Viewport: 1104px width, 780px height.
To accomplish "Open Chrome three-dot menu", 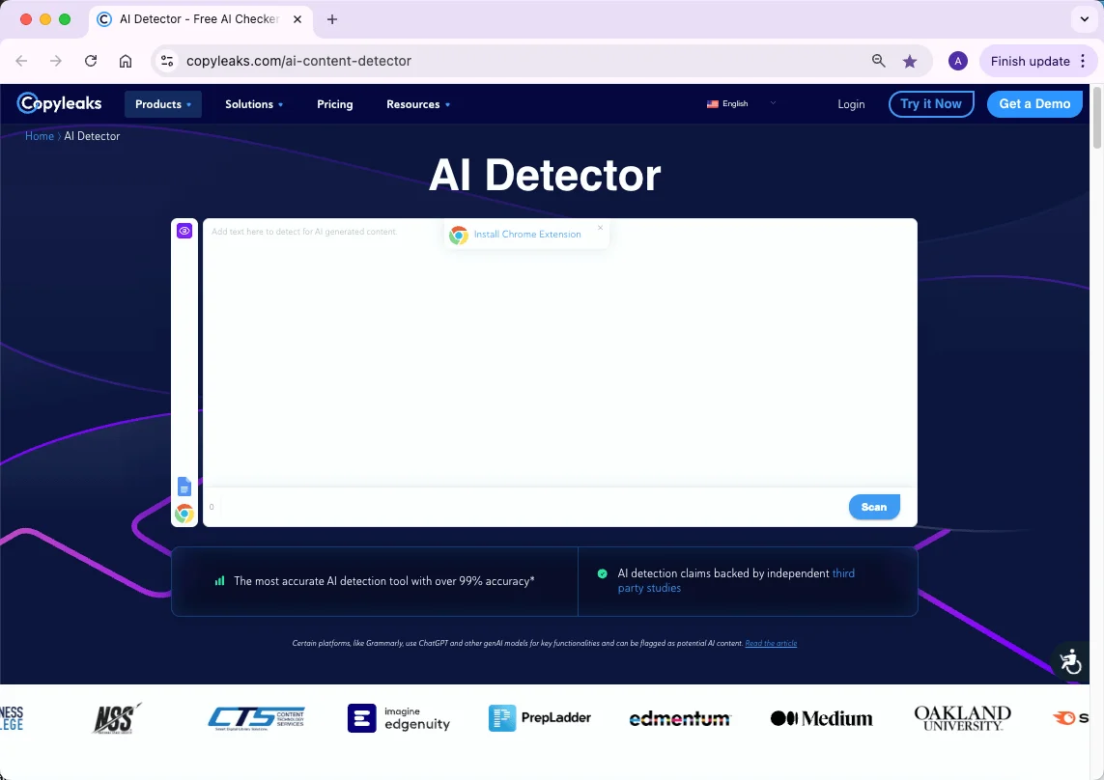I will (1083, 61).
